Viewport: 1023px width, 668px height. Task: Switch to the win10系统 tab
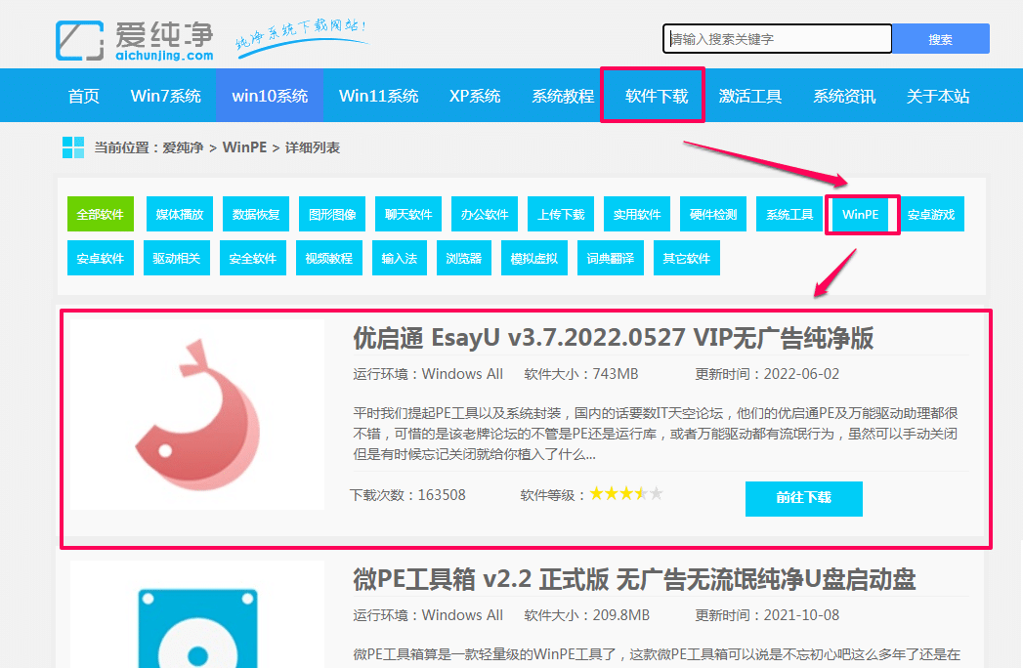[x=270, y=95]
